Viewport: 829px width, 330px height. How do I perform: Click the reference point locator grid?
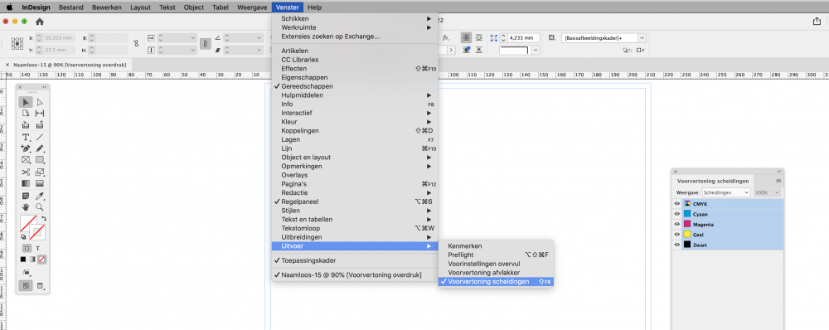pos(17,44)
